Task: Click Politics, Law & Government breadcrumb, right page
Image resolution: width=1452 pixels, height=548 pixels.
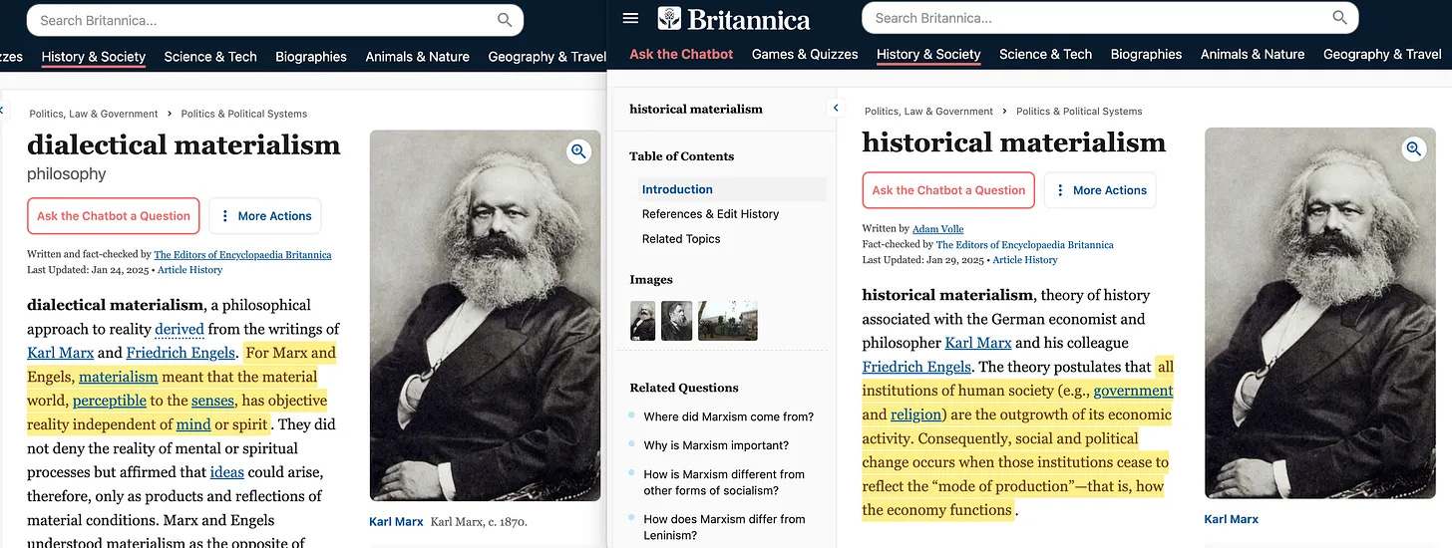Action: click(928, 112)
